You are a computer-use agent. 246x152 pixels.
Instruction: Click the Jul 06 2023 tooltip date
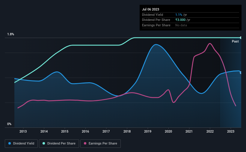pos(151,9)
